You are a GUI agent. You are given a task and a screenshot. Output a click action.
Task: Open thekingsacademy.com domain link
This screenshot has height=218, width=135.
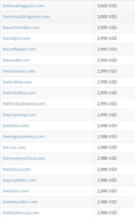coord(23,137)
